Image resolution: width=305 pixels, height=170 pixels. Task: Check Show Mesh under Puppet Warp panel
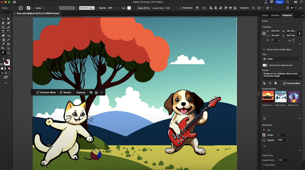tap(264, 165)
